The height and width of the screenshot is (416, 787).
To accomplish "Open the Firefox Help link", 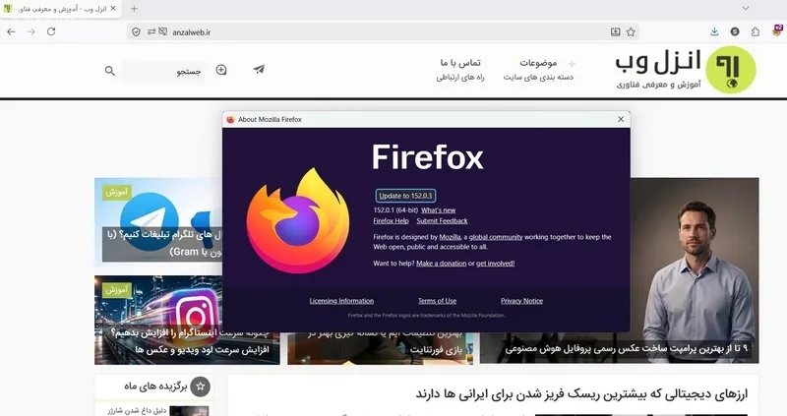I will point(391,221).
